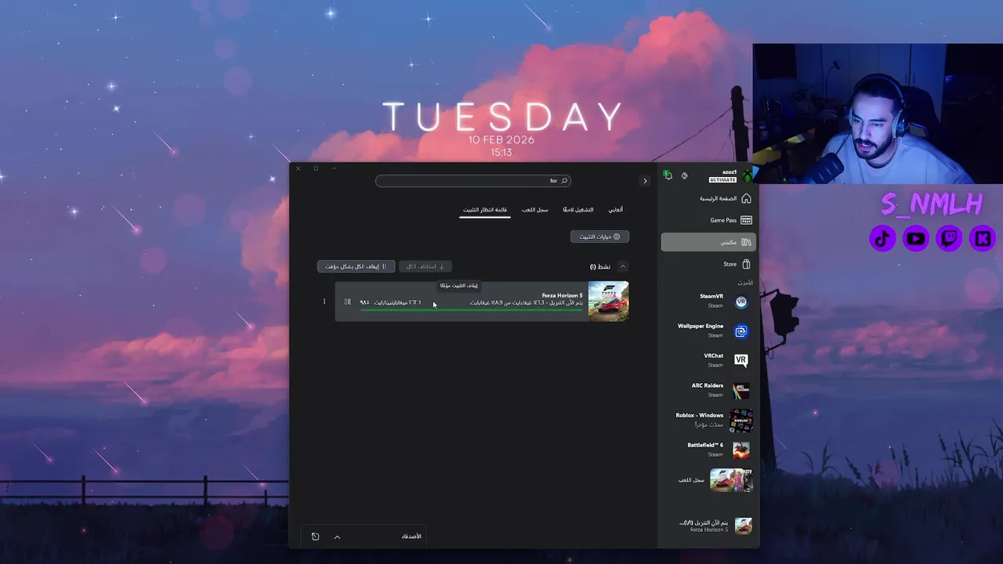Image resolution: width=1003 pixels, height=564 pixels.
Task: Close the Xbox app window
Action: click(298, 168)
